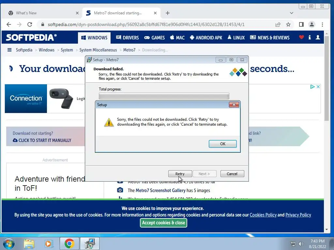The width and height of the screenshot is (334, 250).
Task: Click the warning triangle icon
Action: (x=109, y=122)
